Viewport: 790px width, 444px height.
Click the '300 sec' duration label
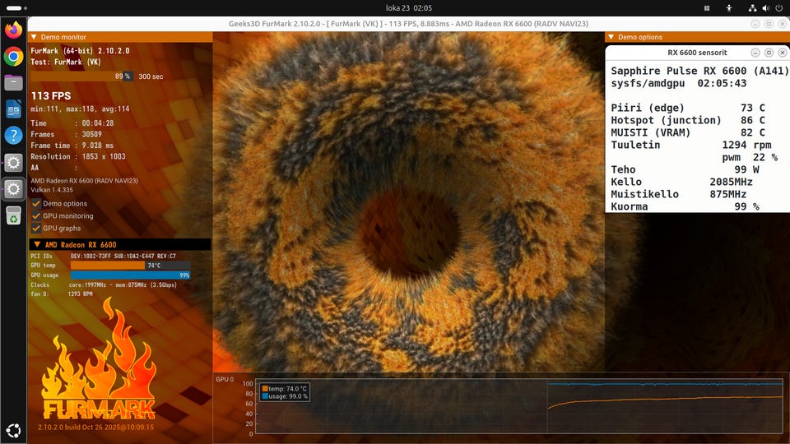(x=151, y=76)
